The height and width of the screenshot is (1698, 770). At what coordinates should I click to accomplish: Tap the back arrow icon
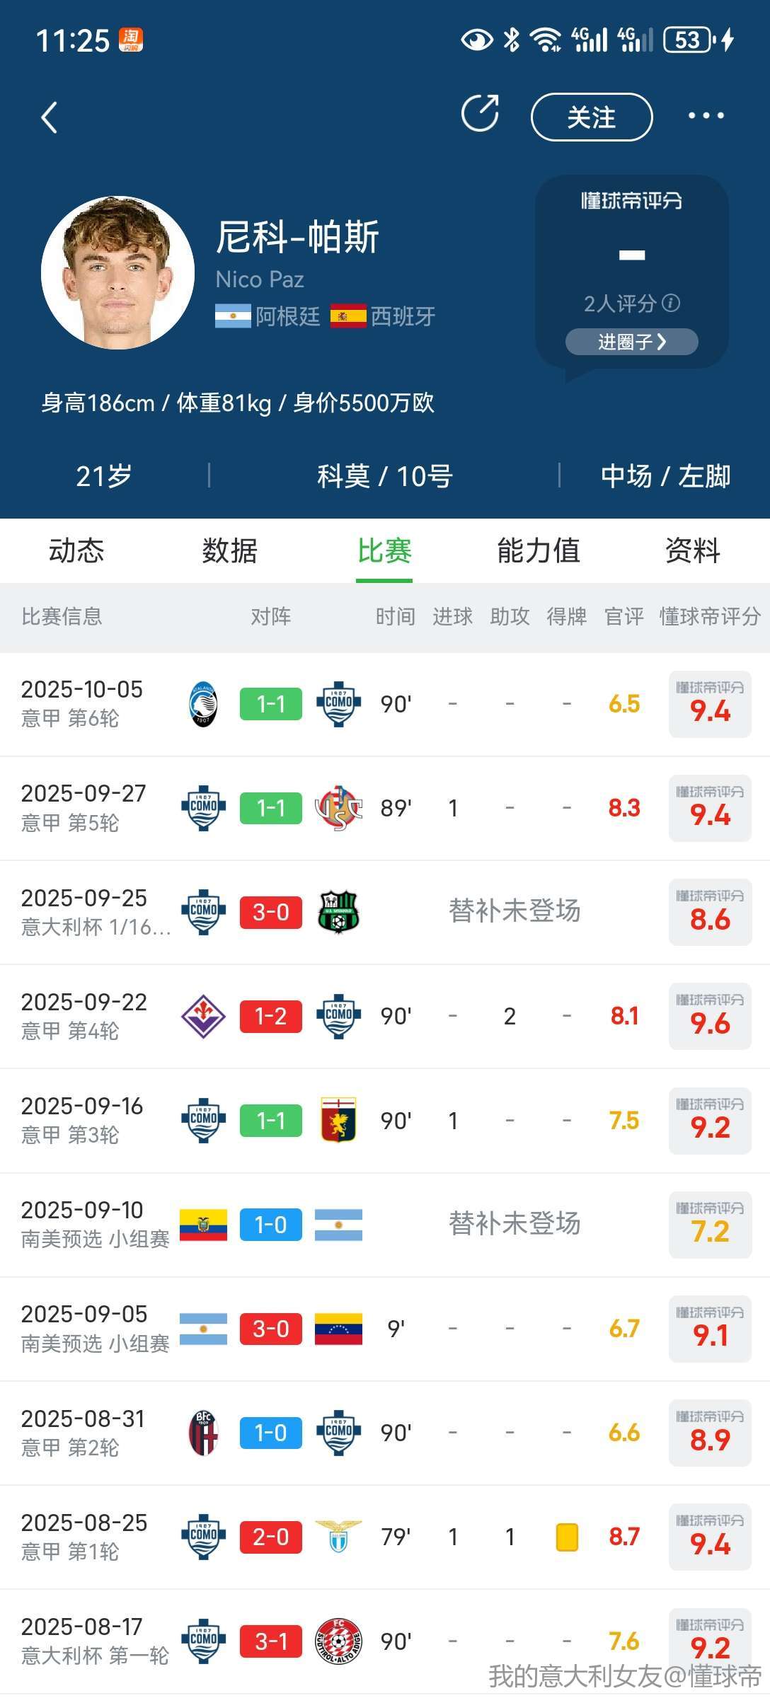tap(50, 117)
